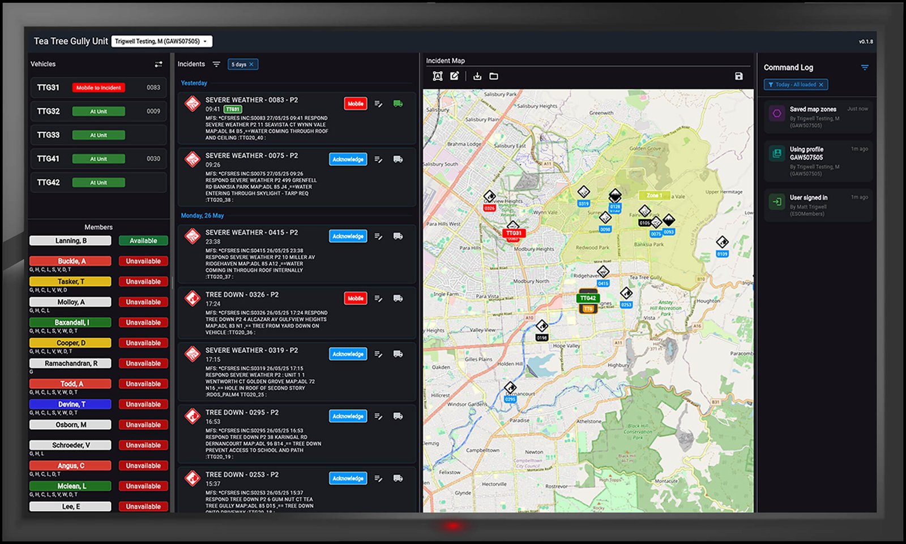
Task: Save the current Incident Map
Action: (739, 75)
